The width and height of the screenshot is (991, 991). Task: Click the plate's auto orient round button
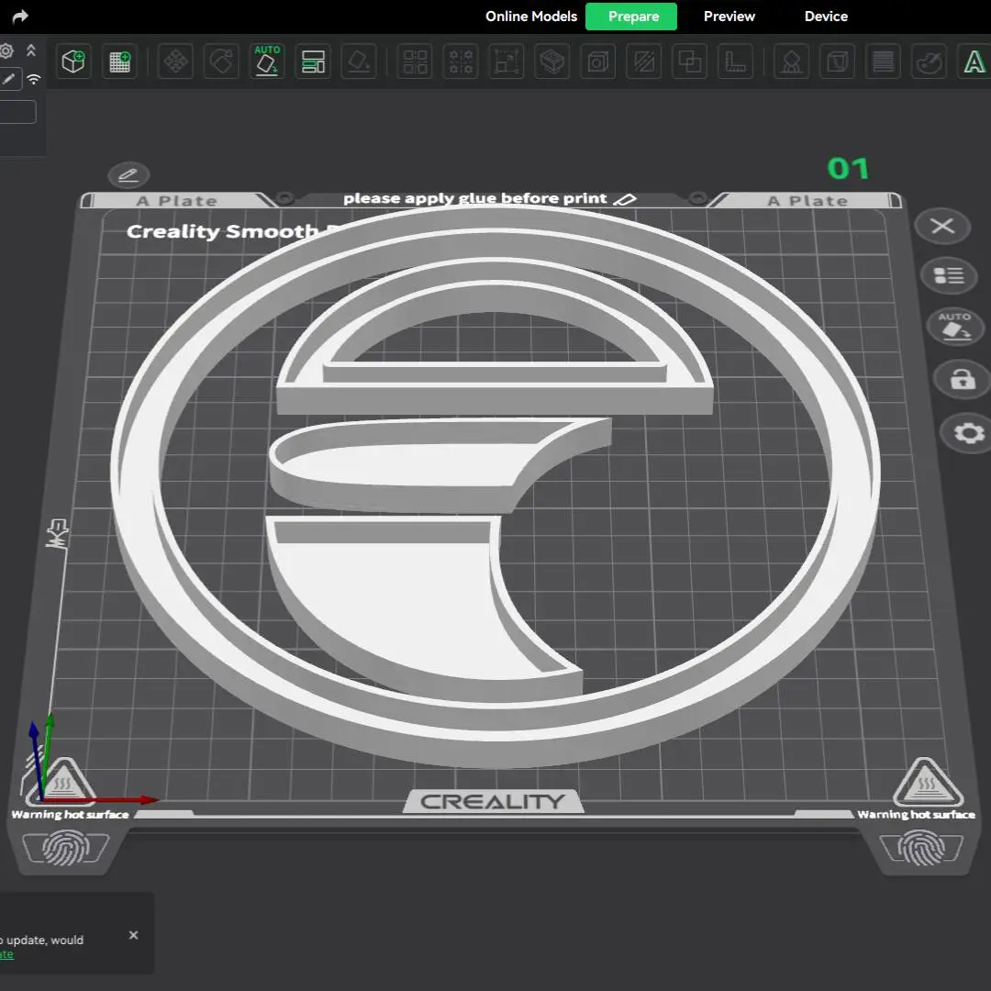955,326
